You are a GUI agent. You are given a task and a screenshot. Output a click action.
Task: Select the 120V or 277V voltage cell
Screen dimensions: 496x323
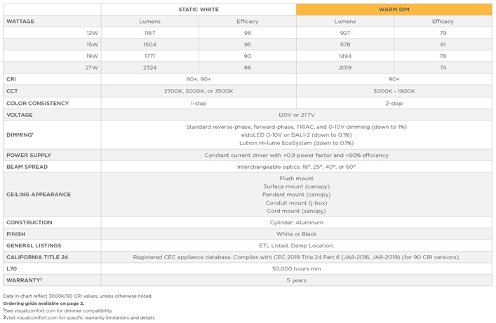point(296,115)
